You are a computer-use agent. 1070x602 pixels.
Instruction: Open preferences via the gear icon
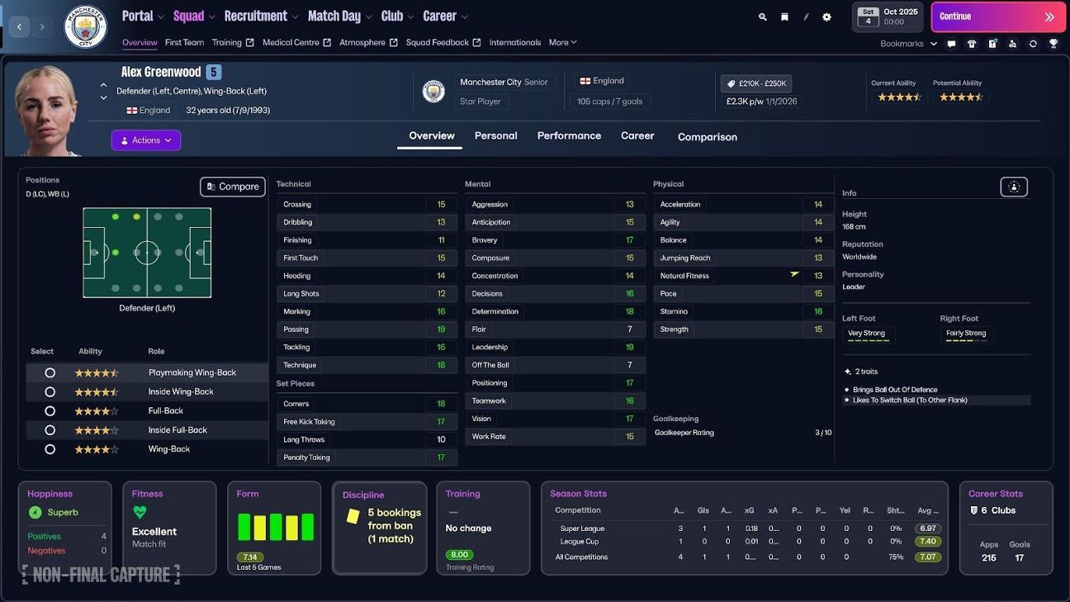coord(826,17)
